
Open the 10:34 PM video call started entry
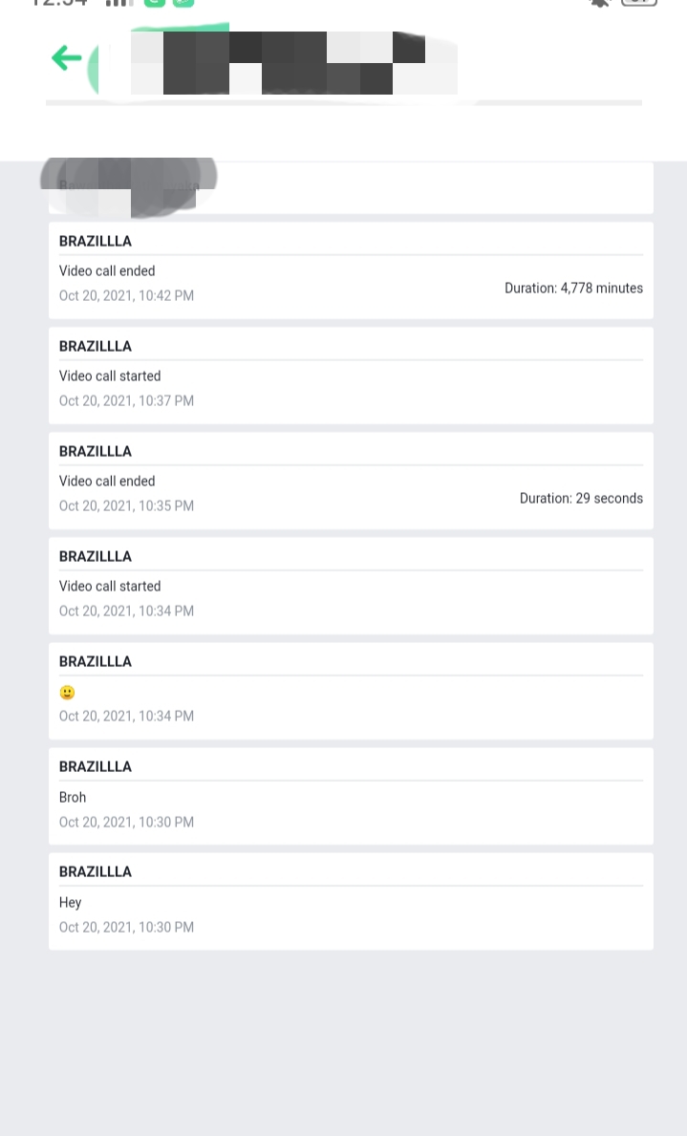coord(351,587)
